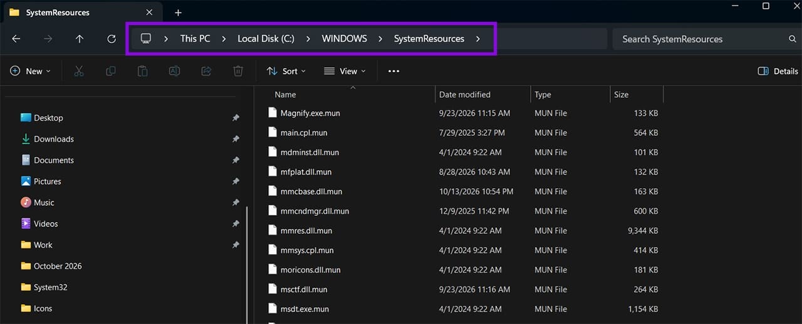Open Music in the navigation pane

pos(43,203)
